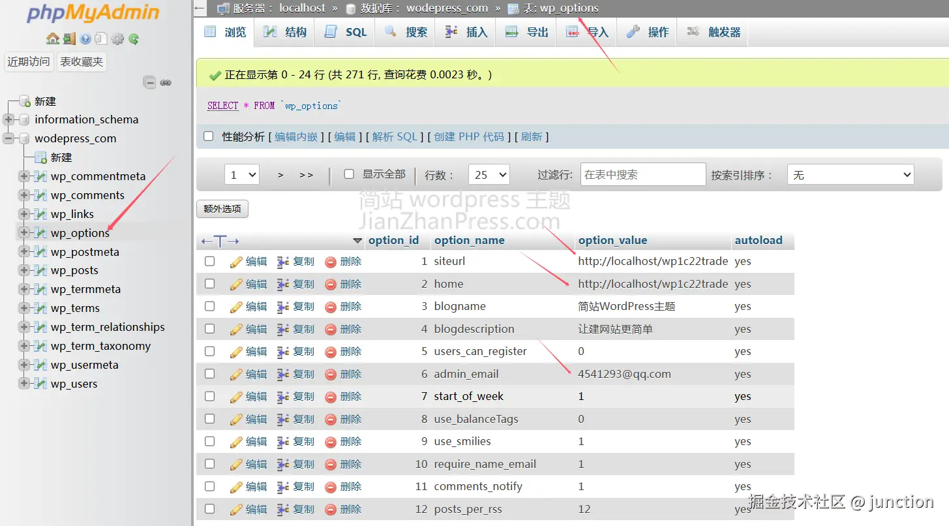Click the 在表中搜索 filter input field
This screenshot has height=526, width=949.
(x=643, y=174)
